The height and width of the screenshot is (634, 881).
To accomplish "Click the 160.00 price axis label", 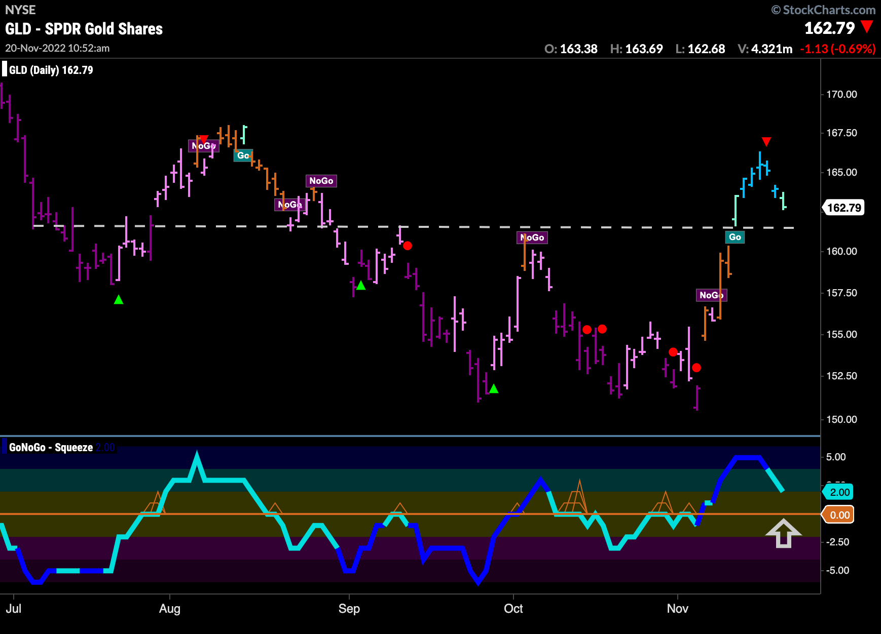I will (x=841, y=251).
